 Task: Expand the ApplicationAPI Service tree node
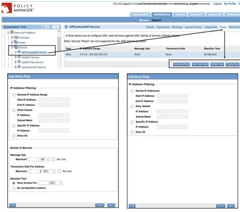tap(15, 67)
